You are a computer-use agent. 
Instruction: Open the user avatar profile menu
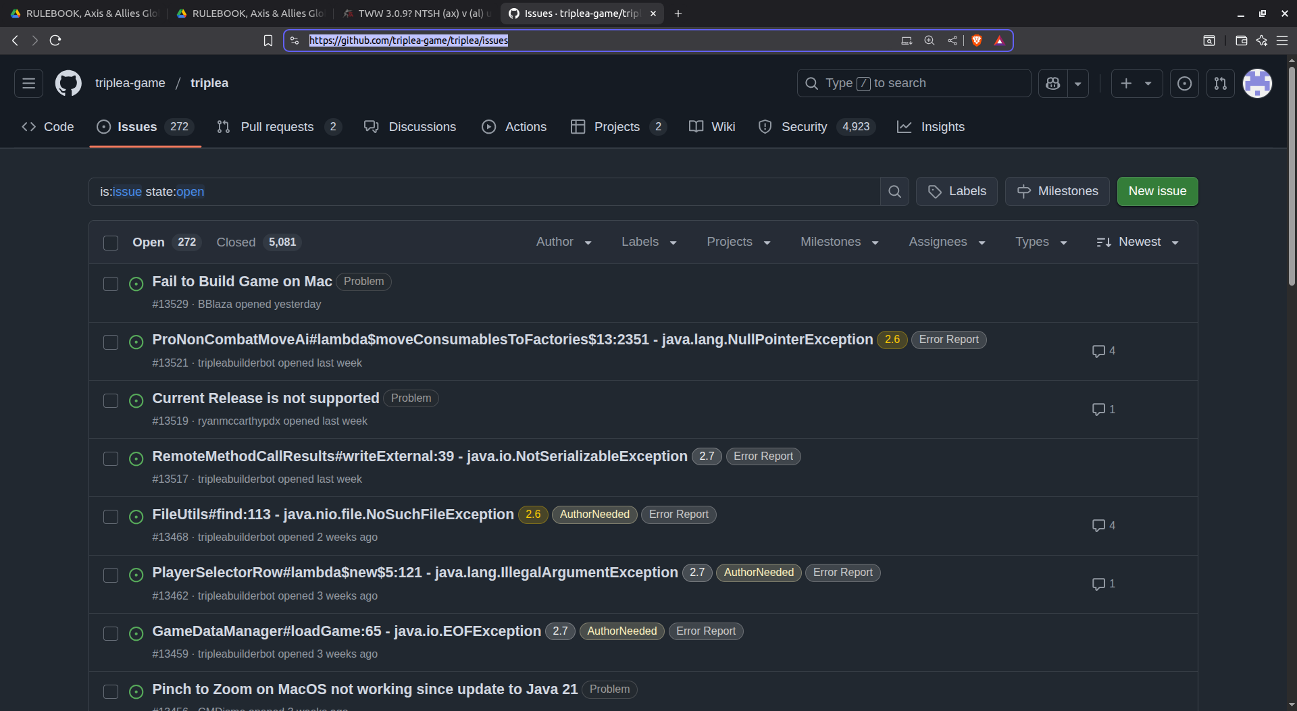click(x=1257, y=83)
